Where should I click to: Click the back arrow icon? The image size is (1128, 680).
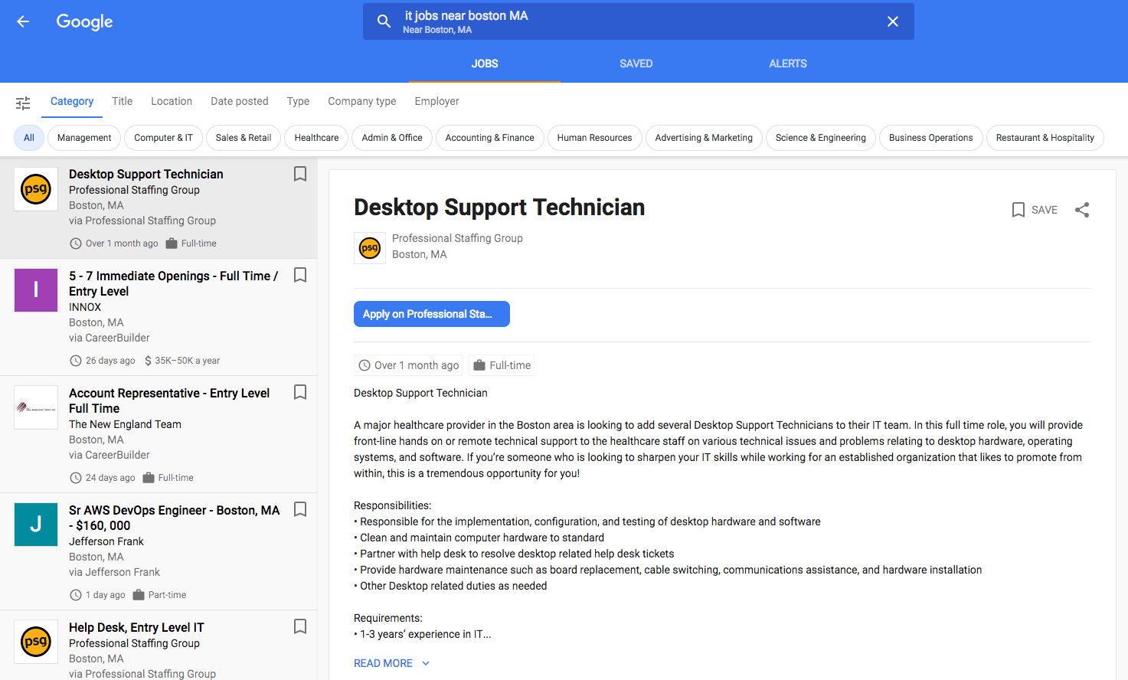23,21
